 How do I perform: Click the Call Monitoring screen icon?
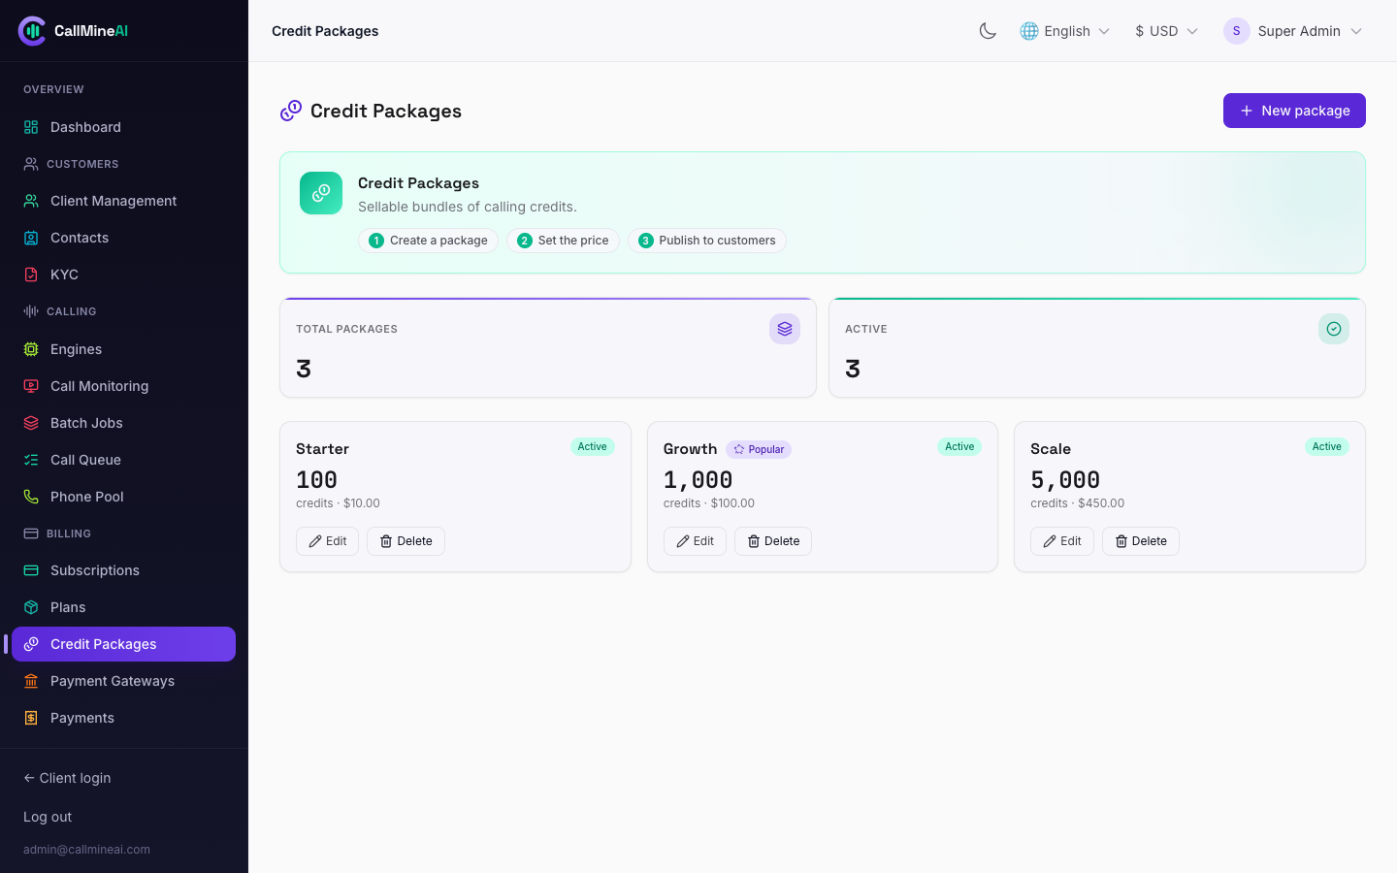(x=31, y=386)
